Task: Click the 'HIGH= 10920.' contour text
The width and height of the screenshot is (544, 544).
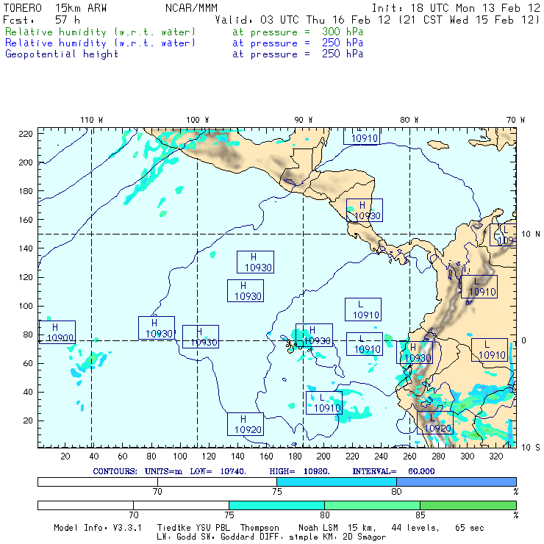Action: point(299,471)
